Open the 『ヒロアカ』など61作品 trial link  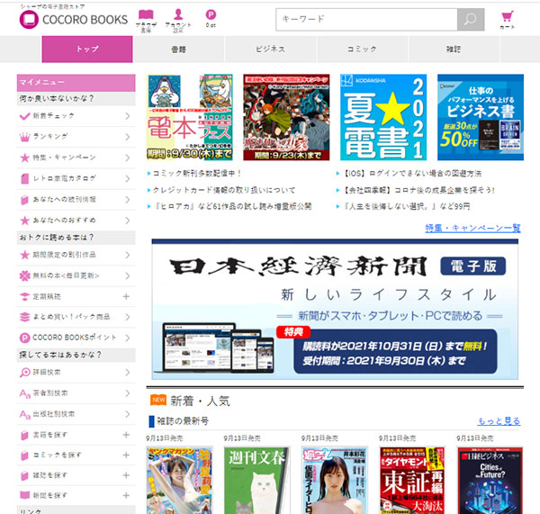coord(232,206)
